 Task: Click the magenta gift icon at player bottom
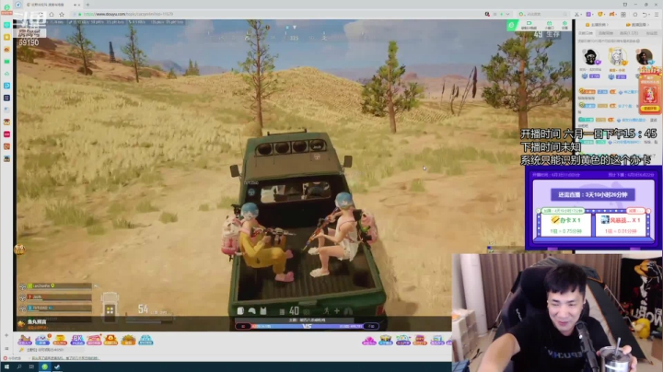click(x=369, y=341)
